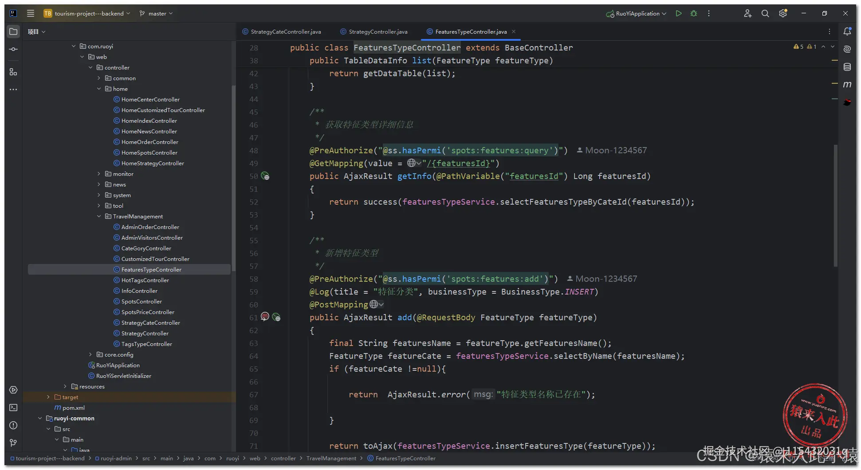This screenshot has width=861, height=470.
Task: Collapse the home folder
Action: click(99, 89)
